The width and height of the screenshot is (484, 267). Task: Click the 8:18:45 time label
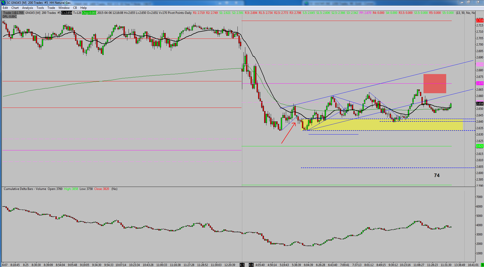tap(15, 265)
